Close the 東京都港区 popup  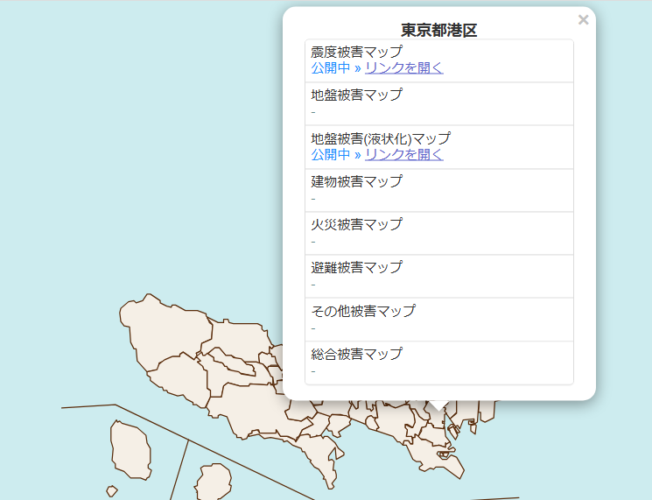point(583,20)
